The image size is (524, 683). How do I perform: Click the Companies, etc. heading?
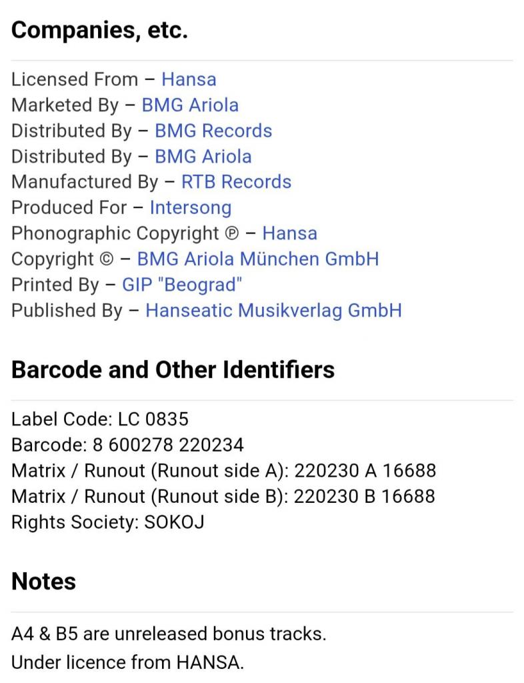coord(100,30)
